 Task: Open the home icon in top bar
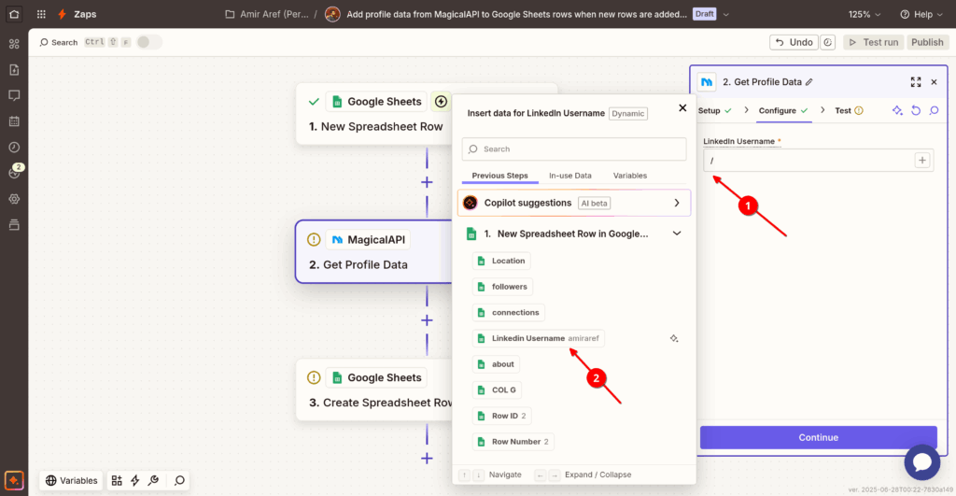[14, 14]
